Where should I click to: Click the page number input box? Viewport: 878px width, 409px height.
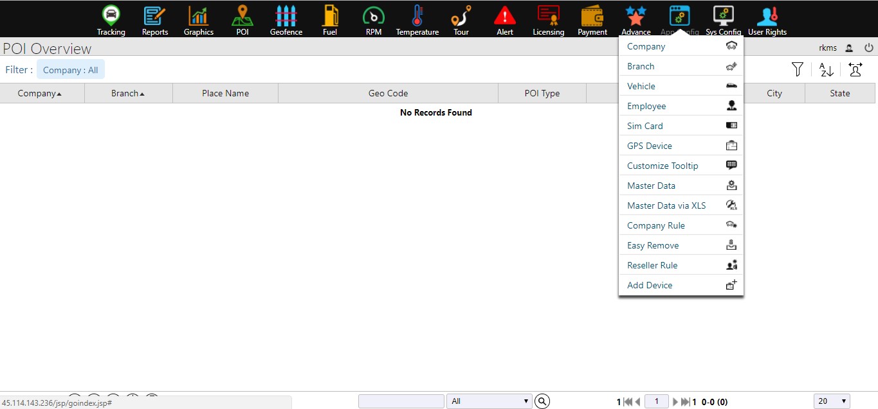(656, 401)
